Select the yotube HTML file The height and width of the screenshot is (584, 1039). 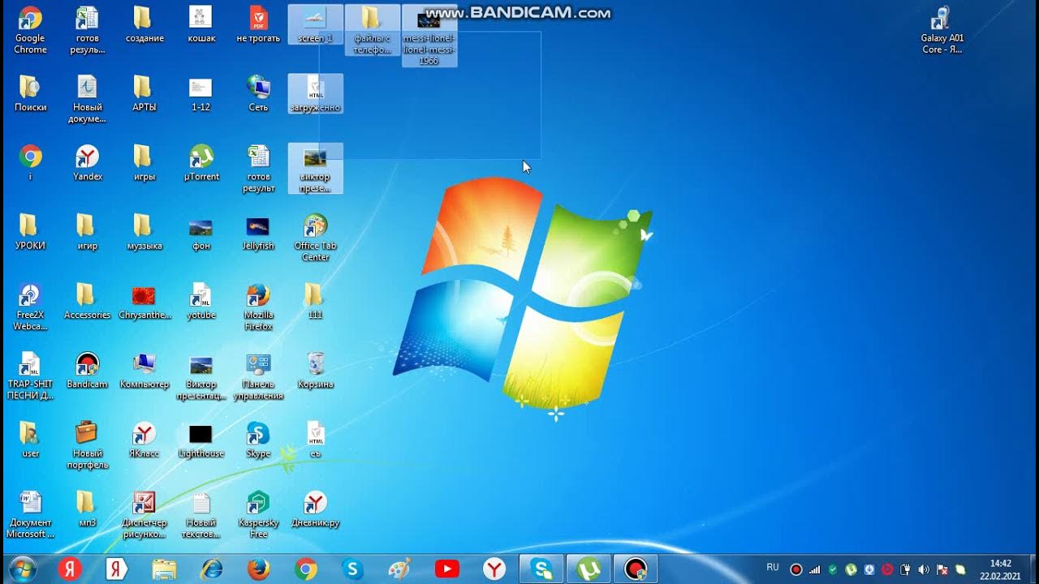[201, 301]
